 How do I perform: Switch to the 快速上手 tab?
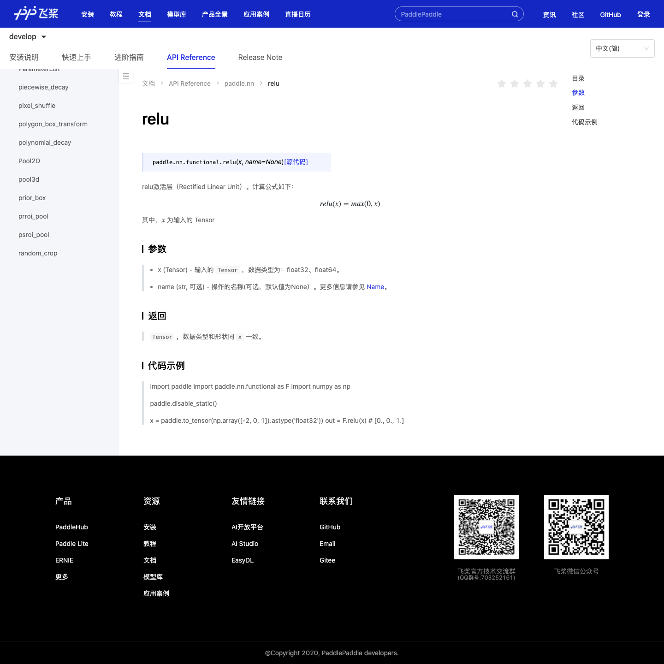77,57
